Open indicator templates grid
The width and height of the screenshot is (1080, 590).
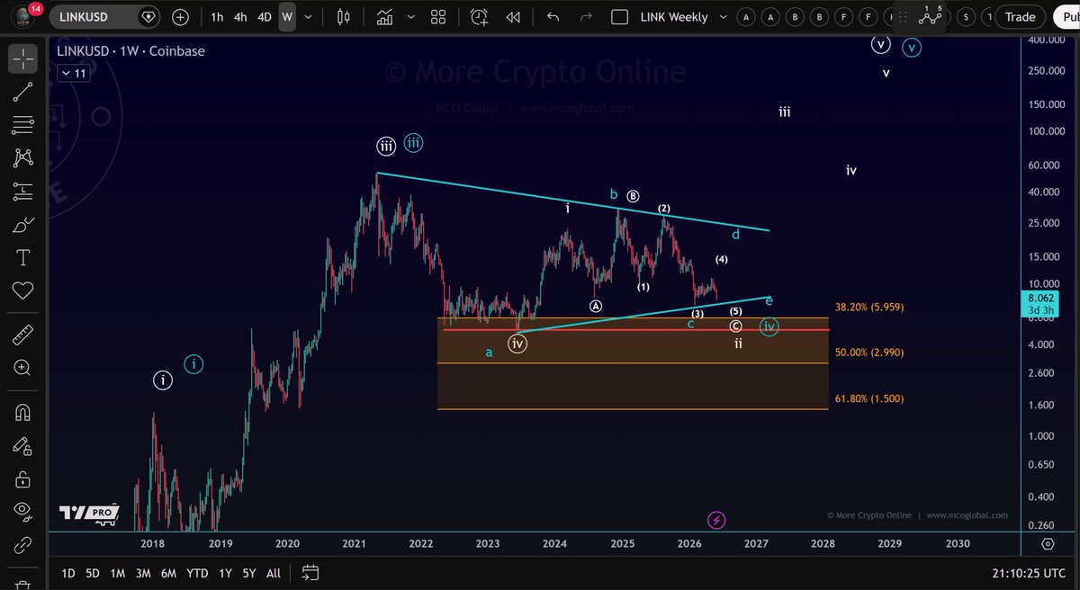coord(438,17)
